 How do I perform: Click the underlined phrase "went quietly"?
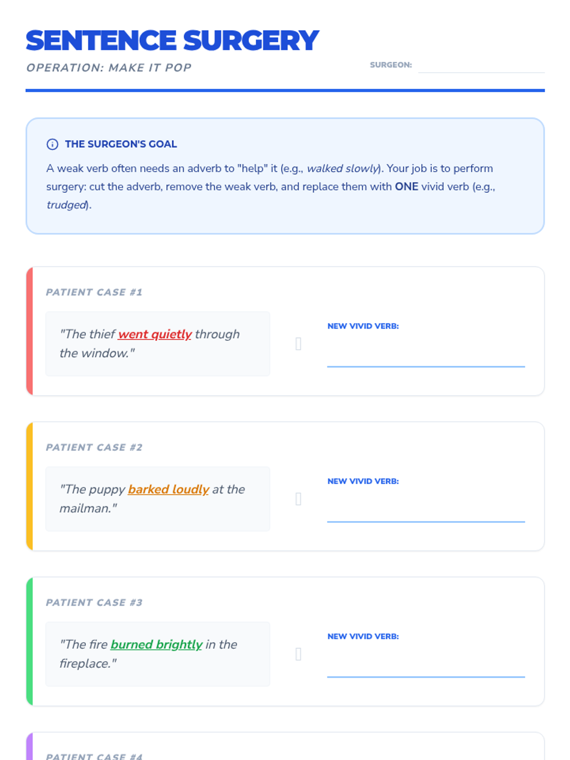(x=155, y=334)
